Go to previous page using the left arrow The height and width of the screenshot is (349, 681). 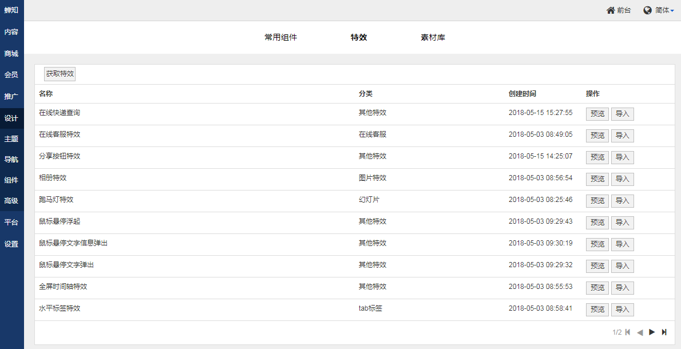640,332
